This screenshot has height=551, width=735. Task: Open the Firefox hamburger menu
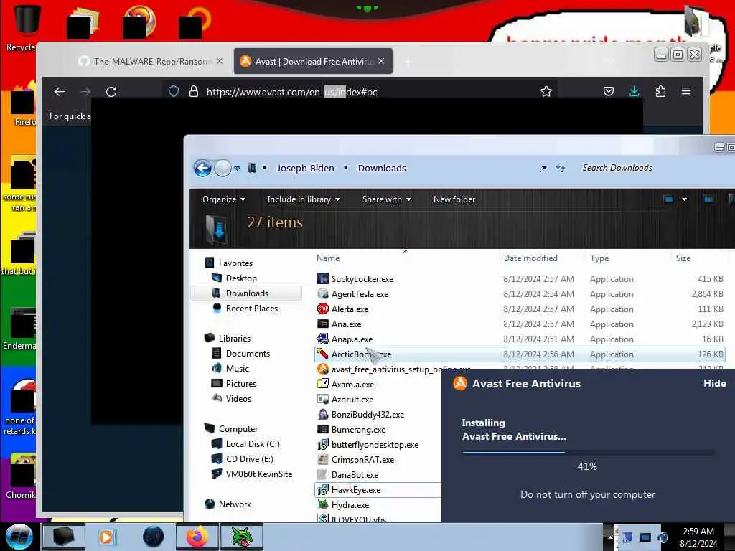686,91
